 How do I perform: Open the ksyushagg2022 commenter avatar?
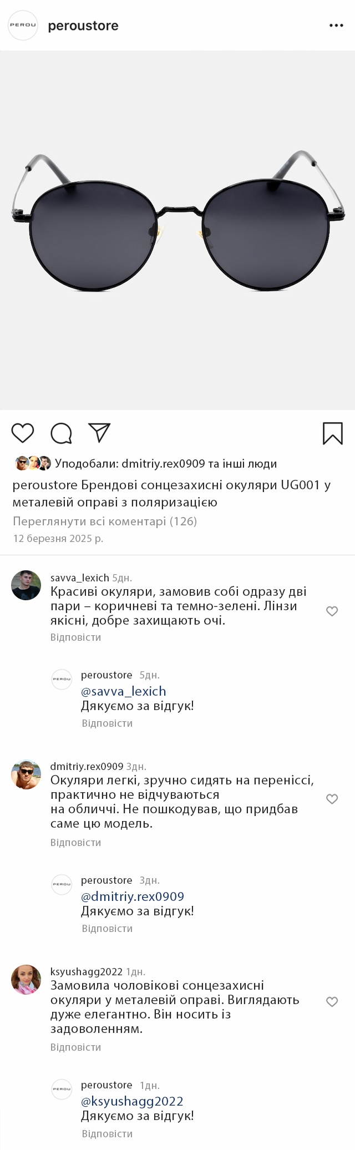[26, 979]
